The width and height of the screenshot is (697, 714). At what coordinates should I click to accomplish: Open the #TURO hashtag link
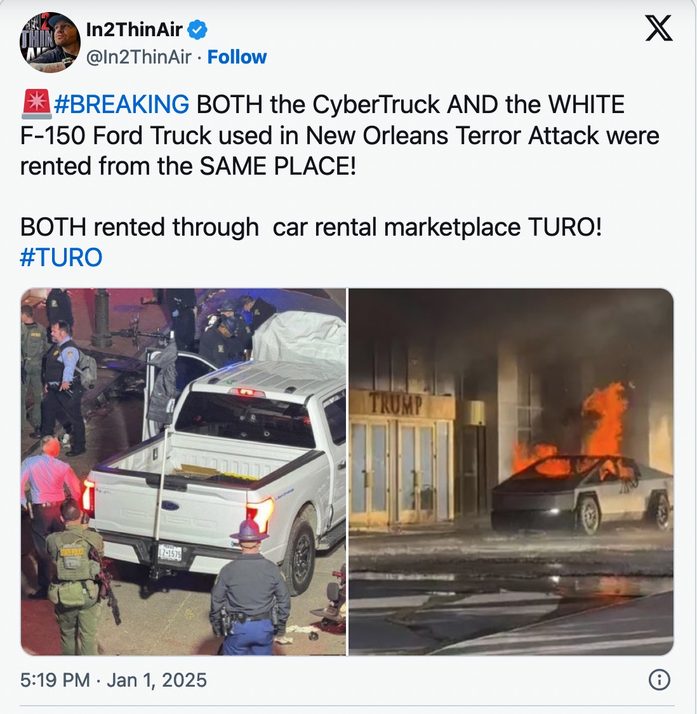[61, 257]
